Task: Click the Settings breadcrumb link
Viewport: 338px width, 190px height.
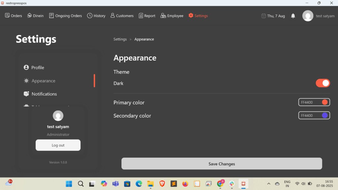Action: coord(120,39)
